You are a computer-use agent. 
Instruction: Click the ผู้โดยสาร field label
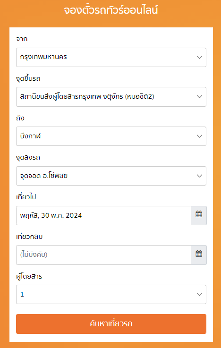coord(29,276)
